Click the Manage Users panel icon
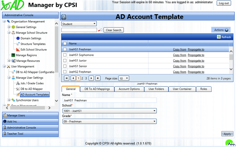 pos(5,115)
